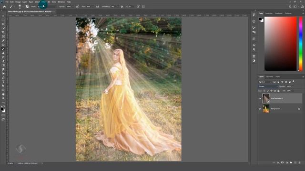Screen dimensions: 305x171
Task: Open the layer blend mode Screen dropdown
Action: pyautogui.click(x=268, y=86)
